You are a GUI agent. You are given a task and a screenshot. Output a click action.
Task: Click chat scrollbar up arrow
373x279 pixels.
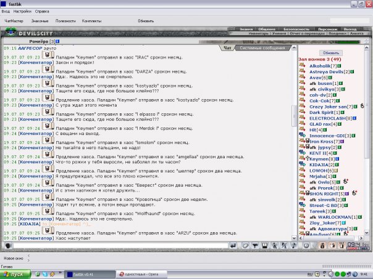294,48
